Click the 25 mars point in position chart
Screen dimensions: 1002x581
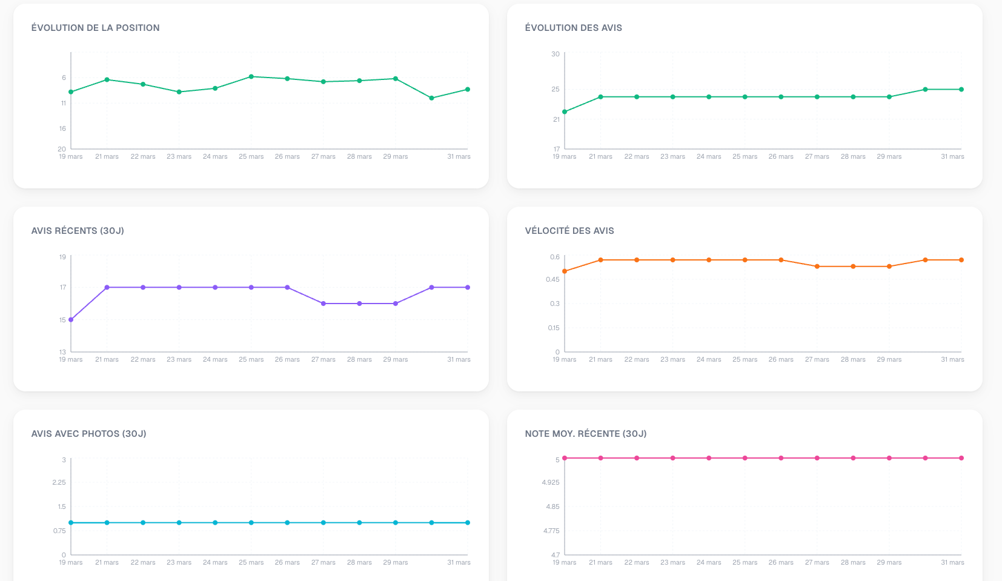pyautogui.click(x=251, y=77)
